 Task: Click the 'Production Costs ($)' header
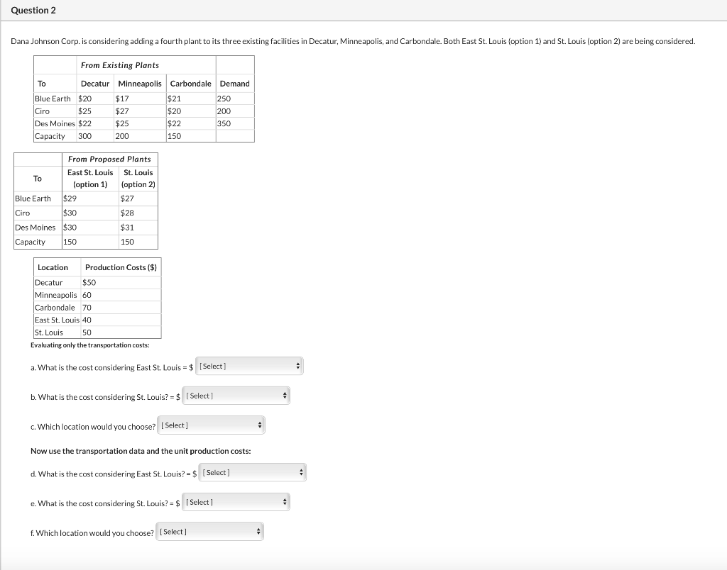pyautogui.click(x=121, y=268)
